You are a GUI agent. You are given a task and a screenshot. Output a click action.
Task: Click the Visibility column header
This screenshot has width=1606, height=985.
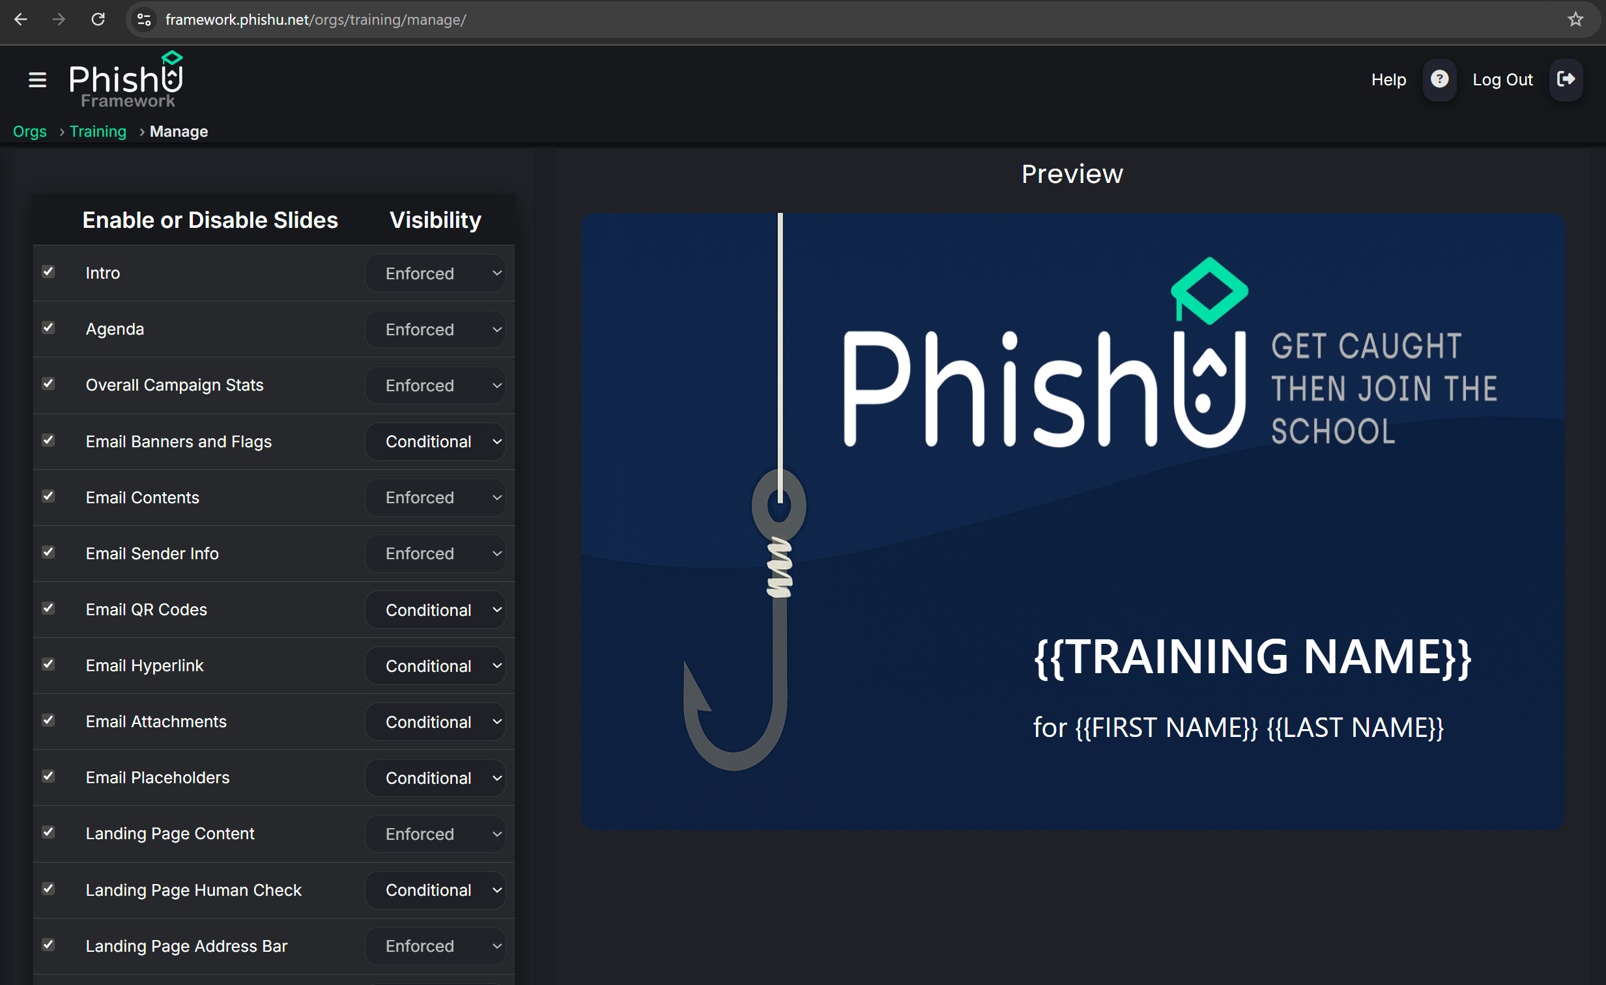(435, 220)
